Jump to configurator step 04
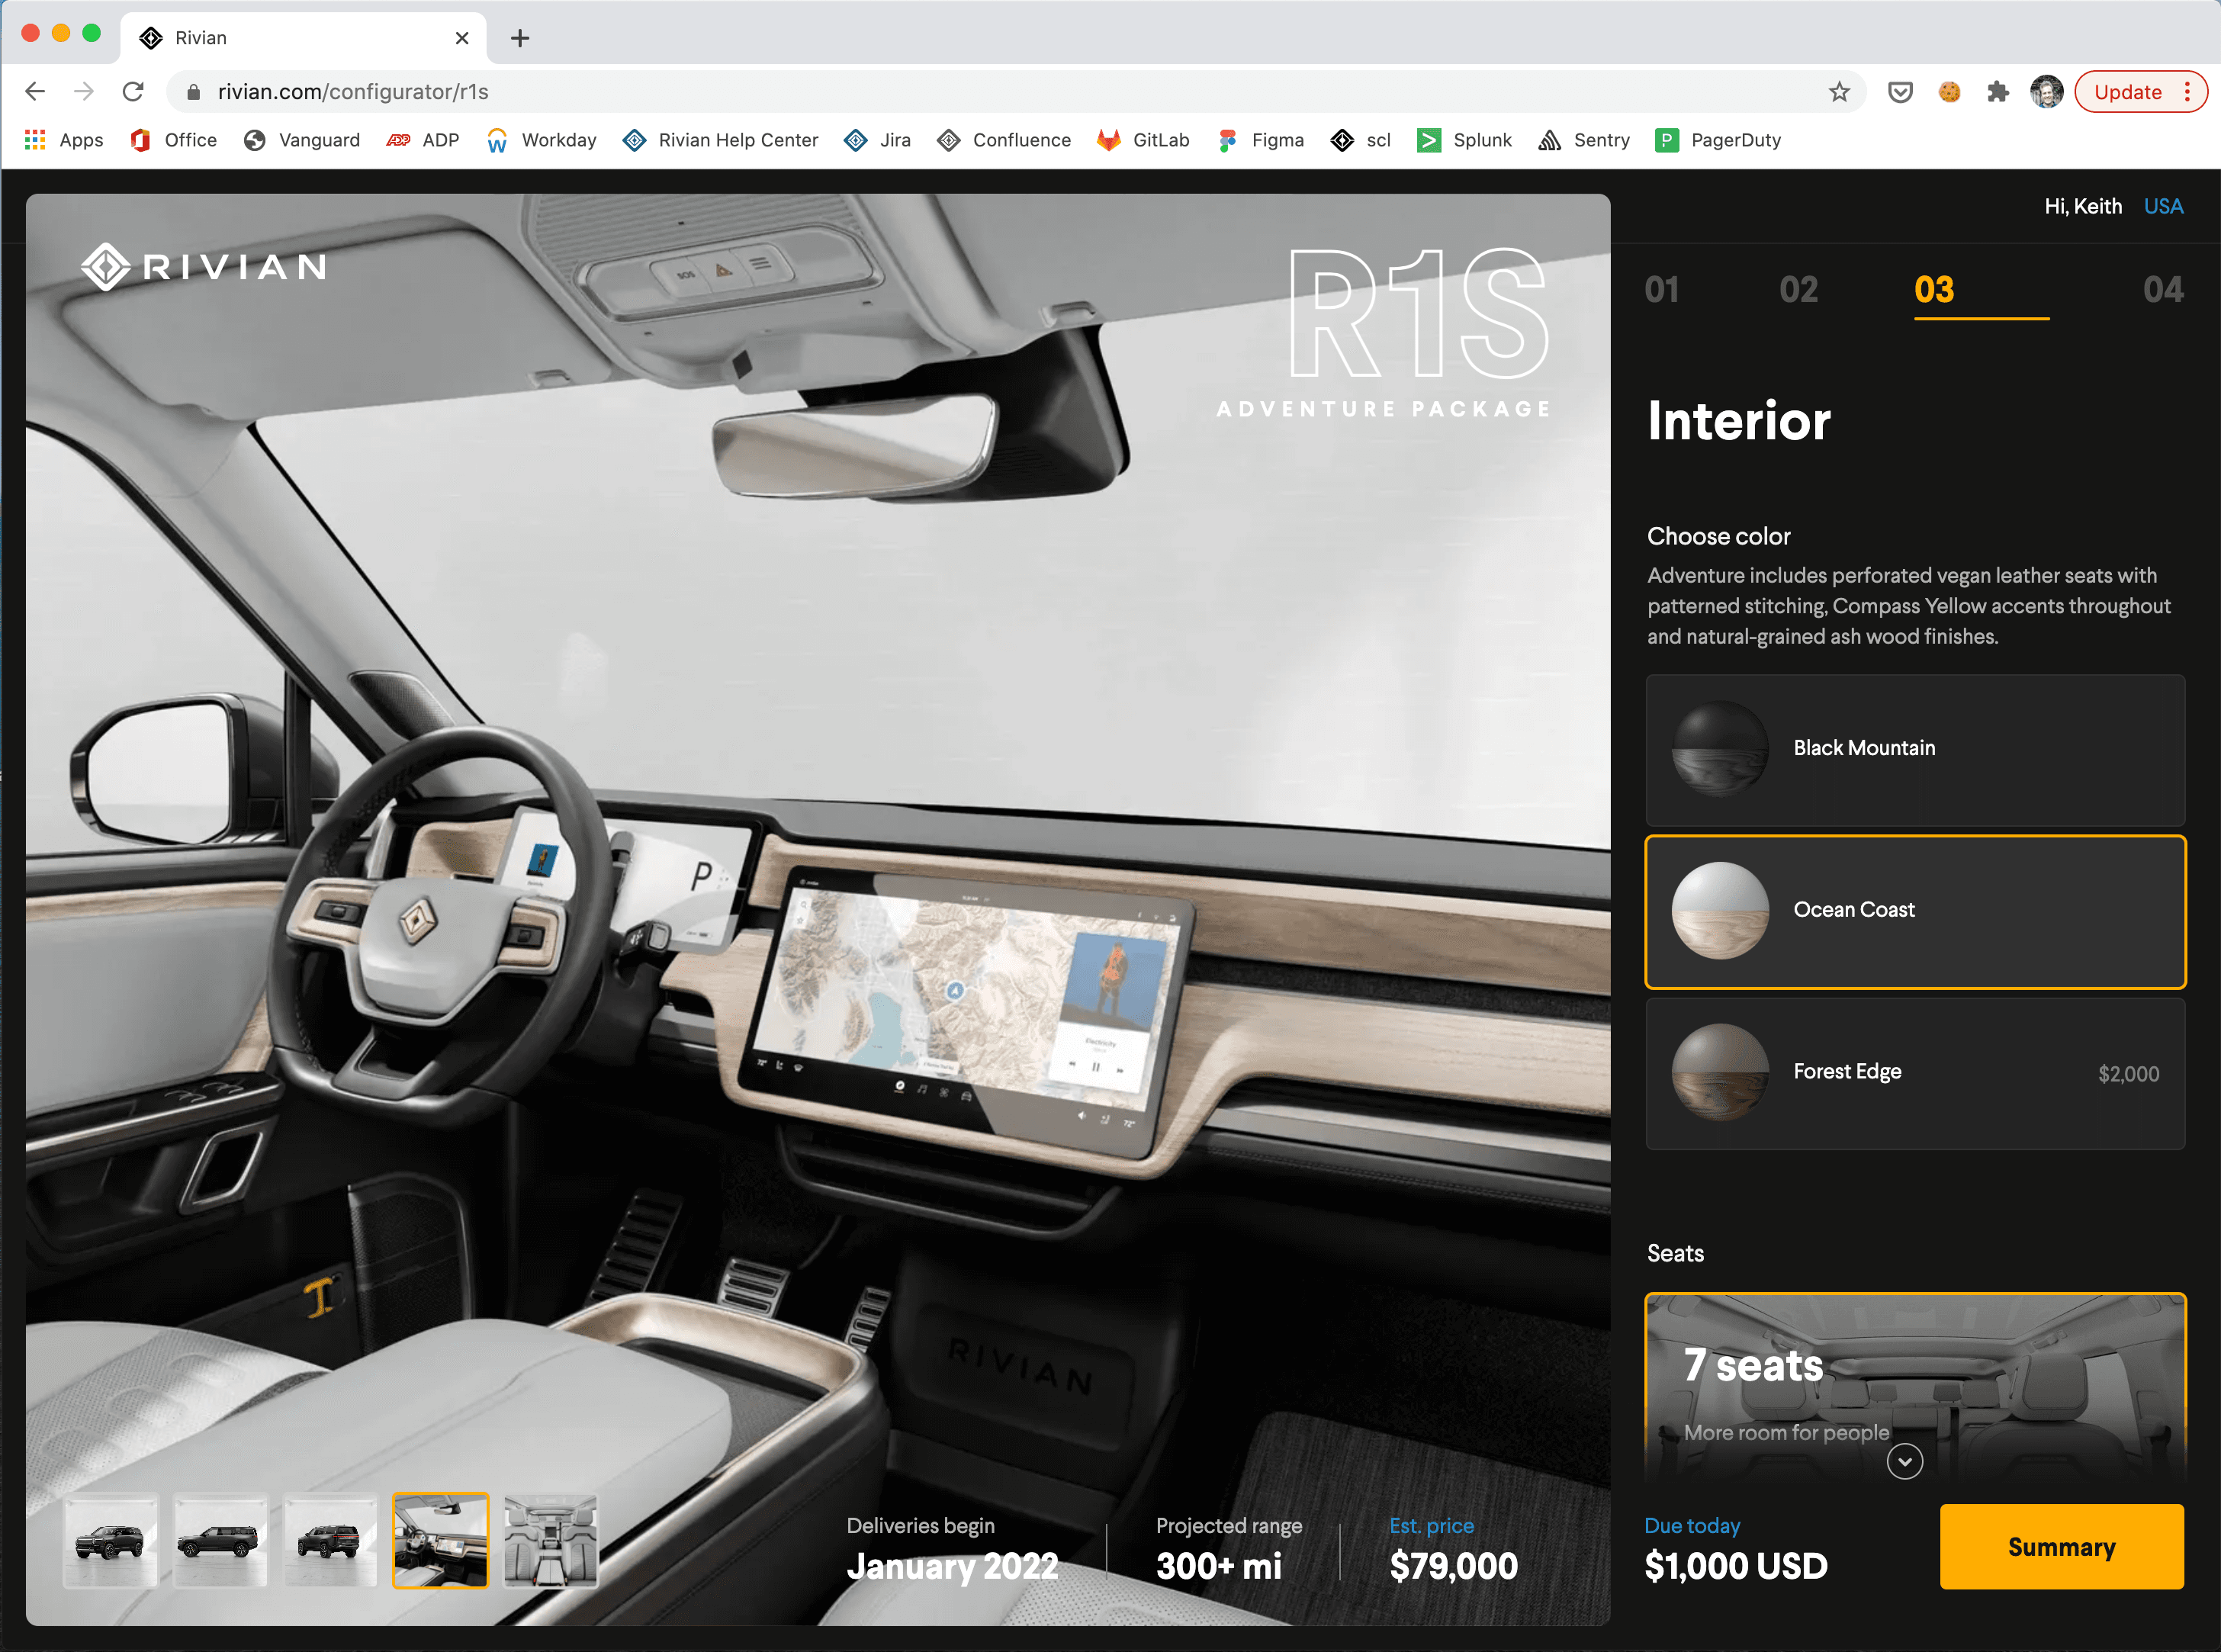 click(2164, 289)
